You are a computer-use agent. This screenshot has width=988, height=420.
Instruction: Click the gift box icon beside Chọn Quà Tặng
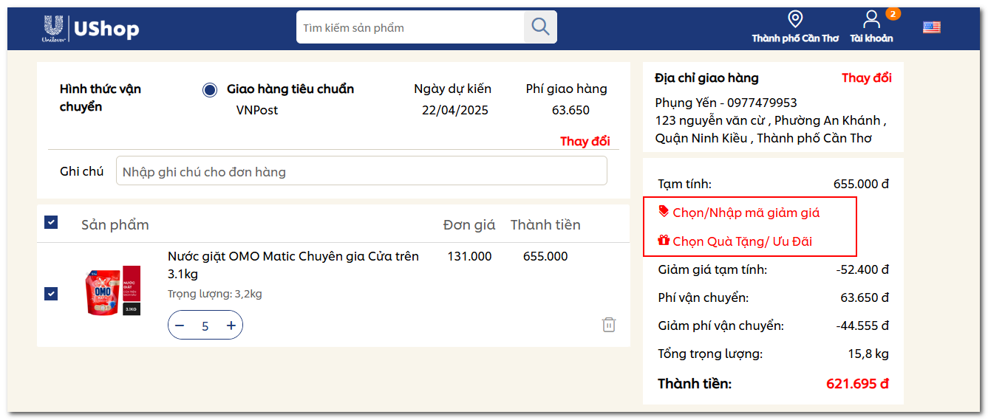tap(664, 240)
